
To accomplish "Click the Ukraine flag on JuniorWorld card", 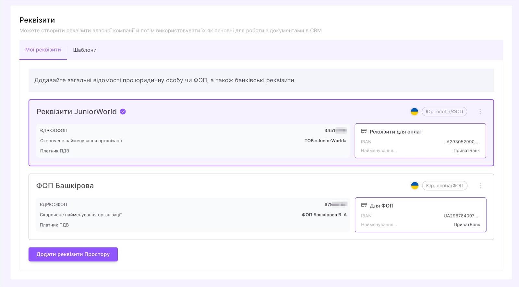I will pyautogui.click(x=414, y=112).
